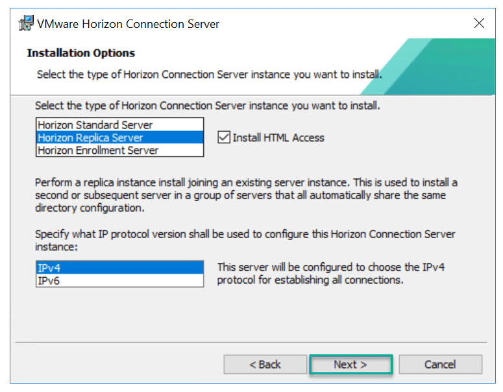503x392 pixels.
Task: Click the label directly above server type list
Action: (207, 105)
